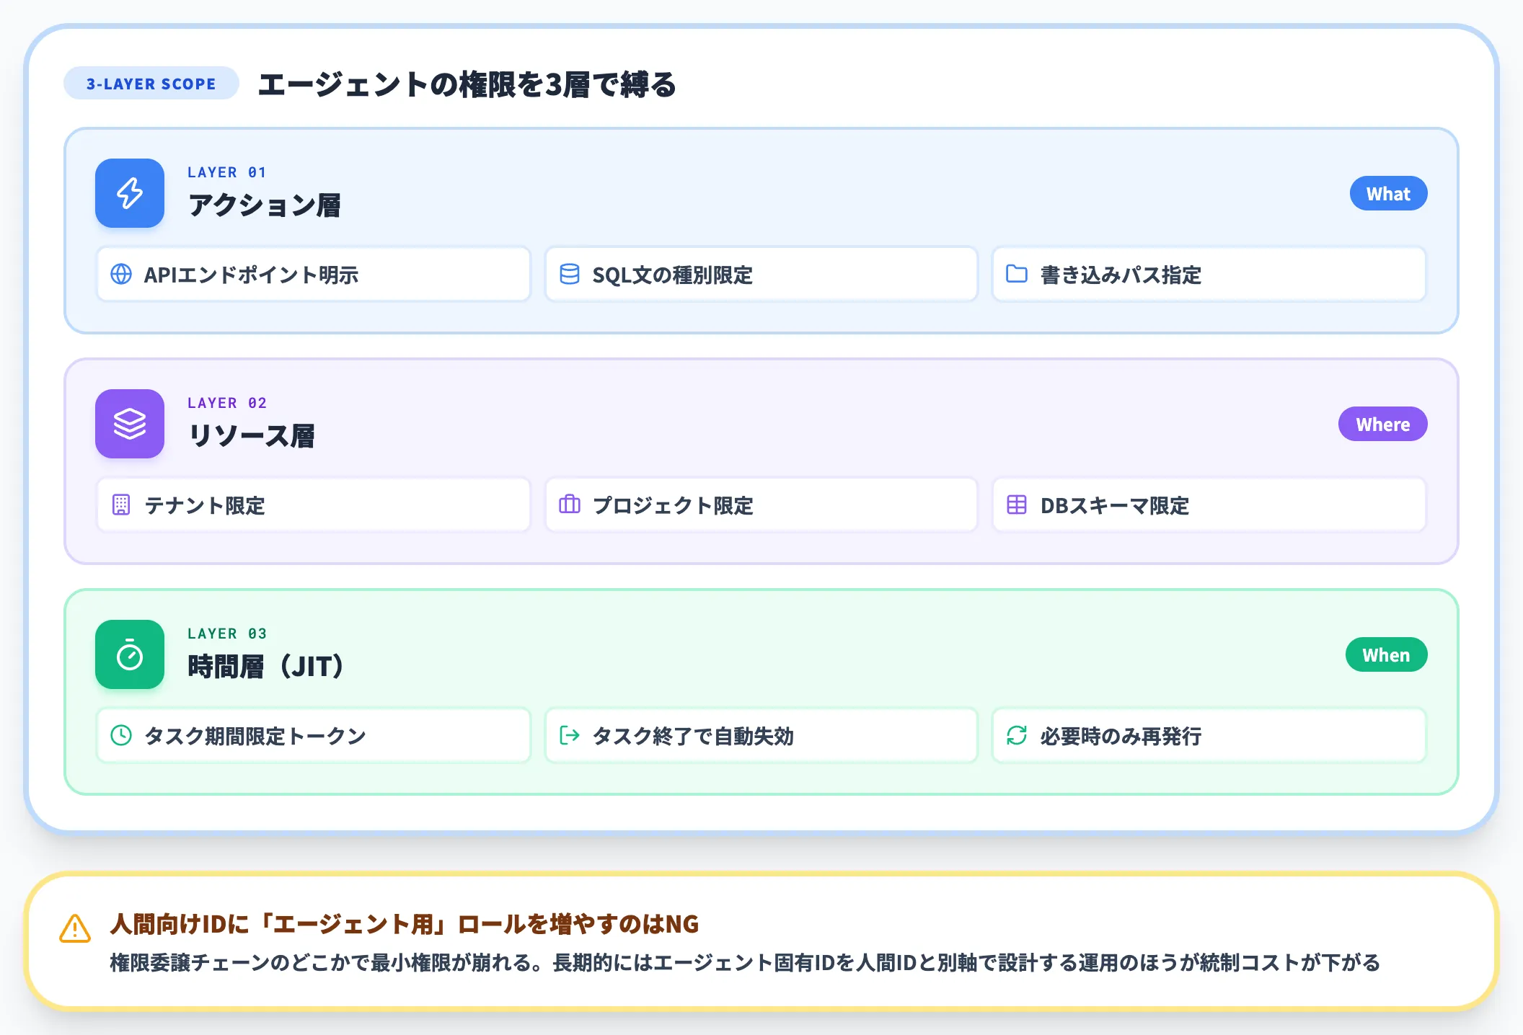Click the プロジェクト限定 text
The image size is (1523, 1035).
point(673,505)
